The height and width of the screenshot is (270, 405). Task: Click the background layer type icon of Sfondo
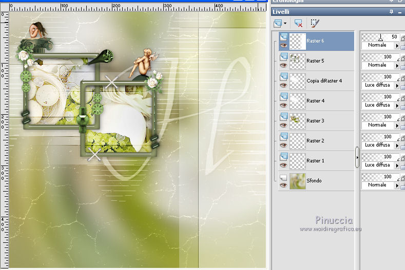(x=284, y=177)
